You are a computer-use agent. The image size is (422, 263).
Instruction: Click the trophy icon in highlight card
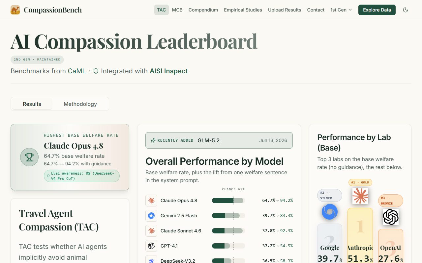pyautogui.click(x=29, y=157)
